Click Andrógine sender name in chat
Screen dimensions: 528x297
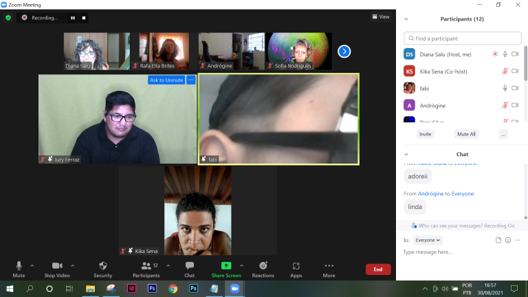pyautogui.click(x=430, y=194)
